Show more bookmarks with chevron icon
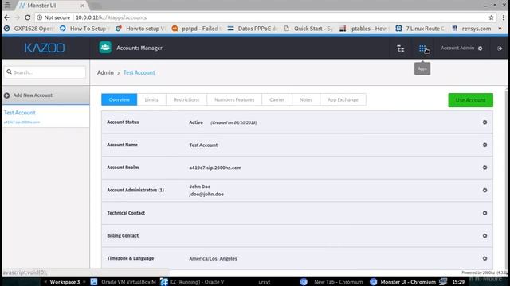Viewport: 510px width, 286px height. (500, 29)
